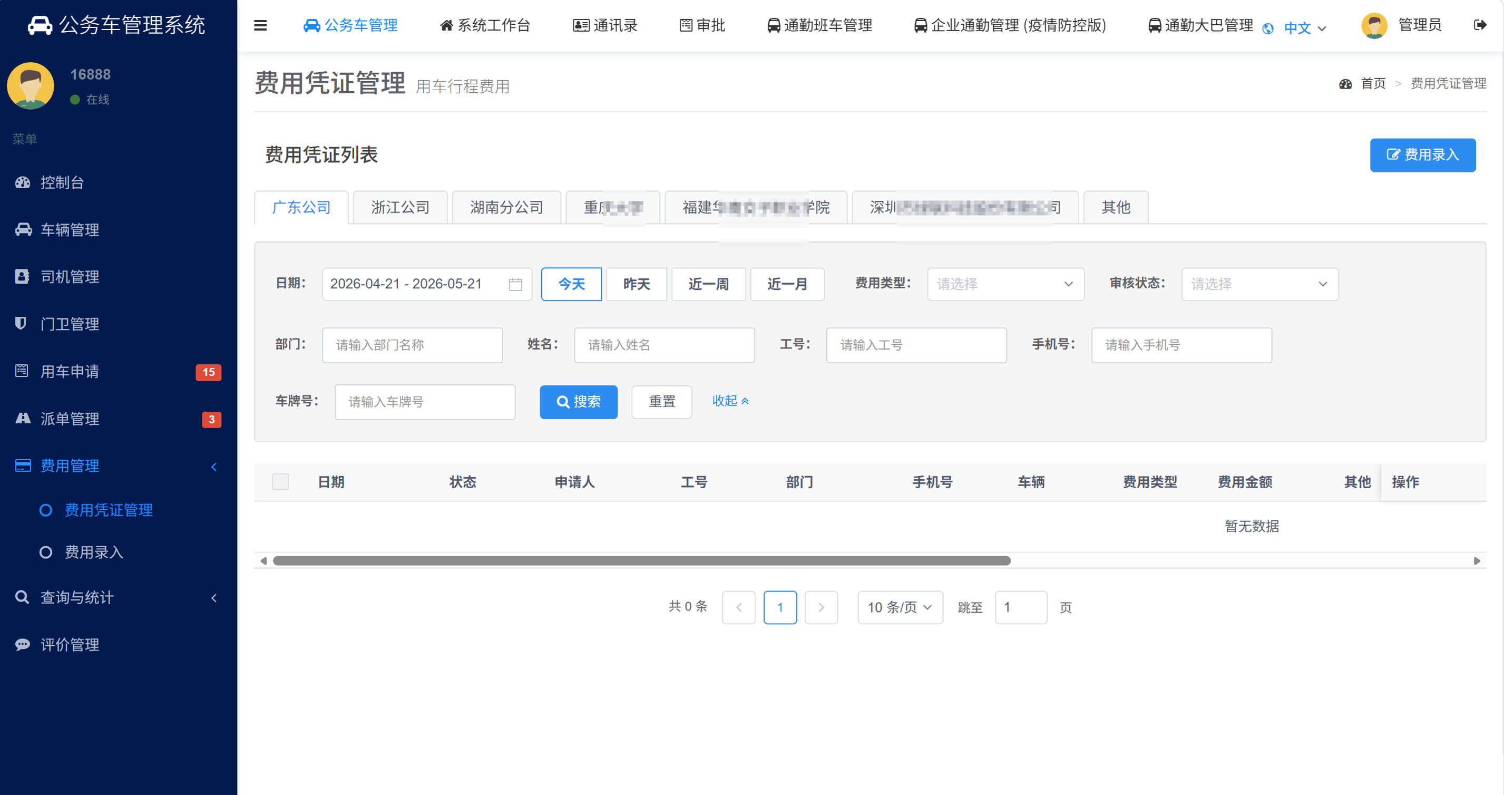Viewport: 1504px width, 795px height.
Task: Click the 搜索 search button
Action: click(578, 402)
